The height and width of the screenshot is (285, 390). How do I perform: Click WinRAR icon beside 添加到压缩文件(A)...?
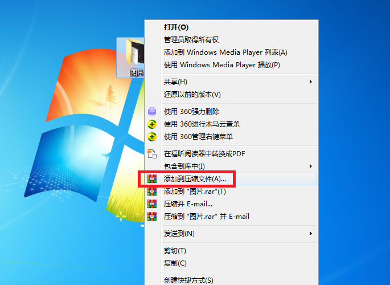pos(152,179)
